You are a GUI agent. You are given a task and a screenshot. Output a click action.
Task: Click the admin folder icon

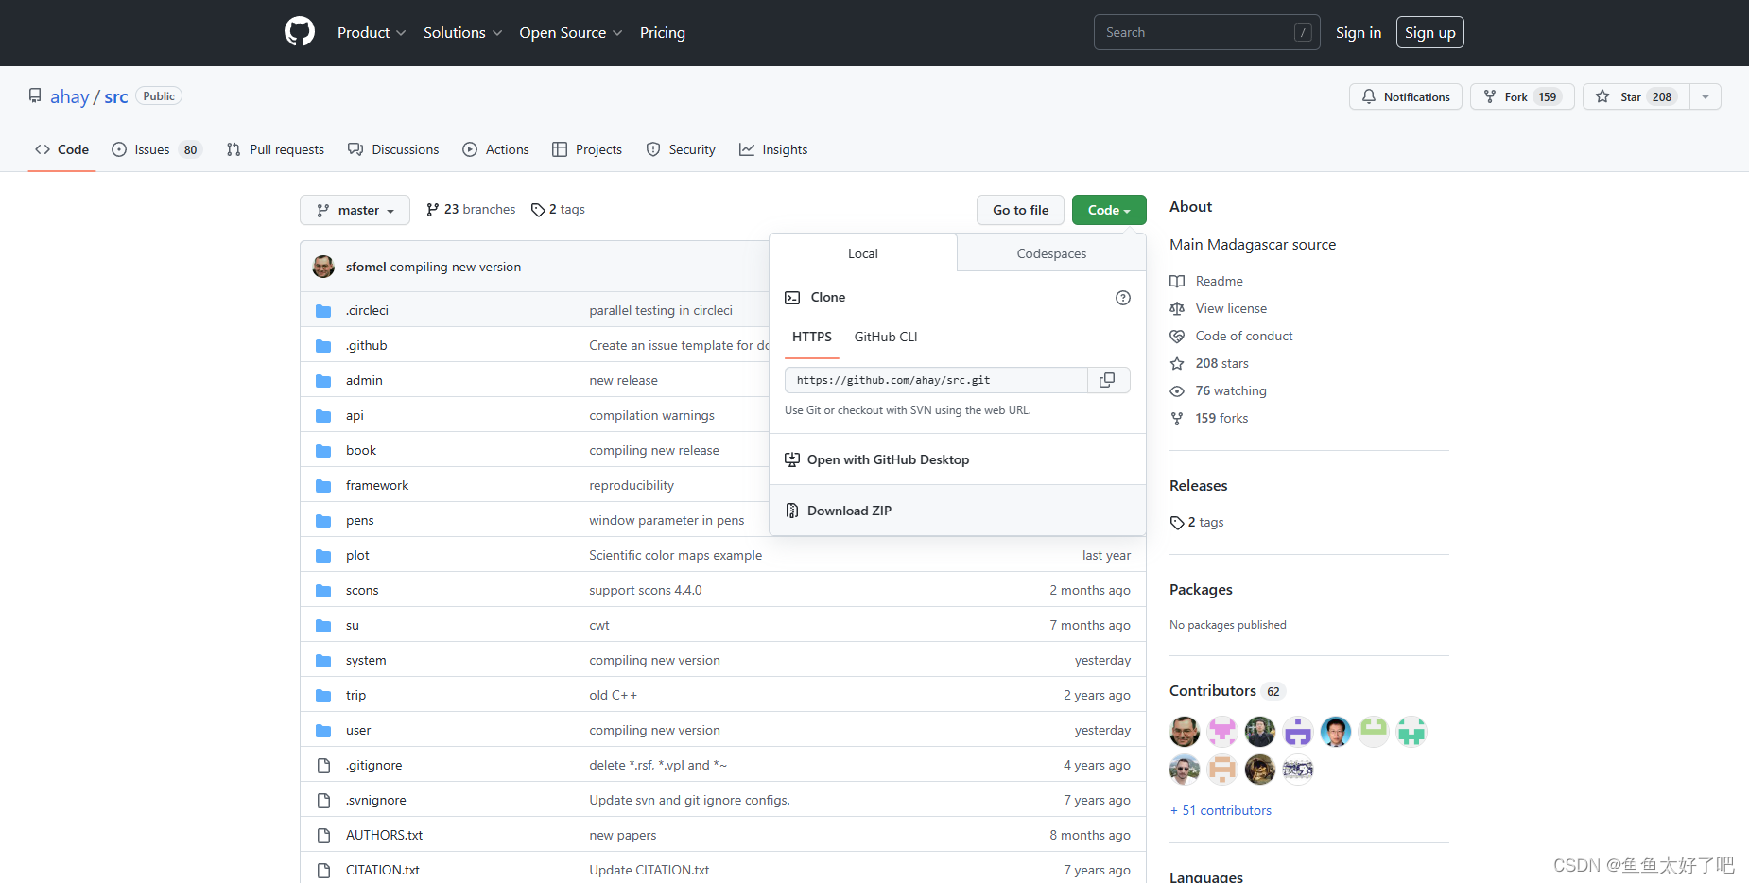click(x=323, y=380)
